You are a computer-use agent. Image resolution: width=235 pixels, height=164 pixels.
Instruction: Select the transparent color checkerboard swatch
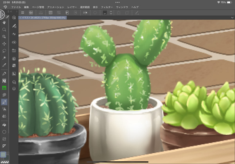click(4, 161)
